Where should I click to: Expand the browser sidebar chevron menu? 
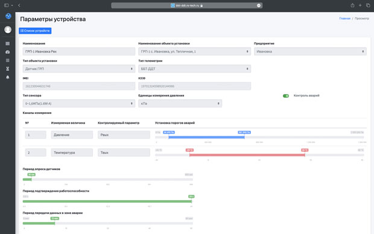pyautogui.click(x=12, y=5)
